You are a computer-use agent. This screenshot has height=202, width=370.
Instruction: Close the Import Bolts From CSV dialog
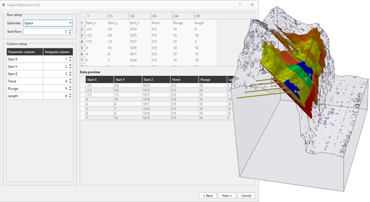tap(252, 5)
